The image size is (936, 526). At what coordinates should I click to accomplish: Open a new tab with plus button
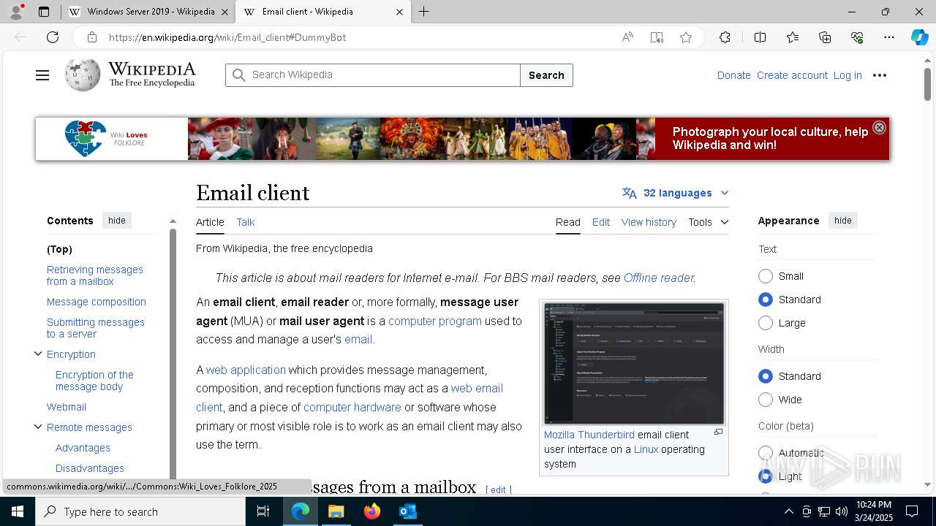pos(423,12)
